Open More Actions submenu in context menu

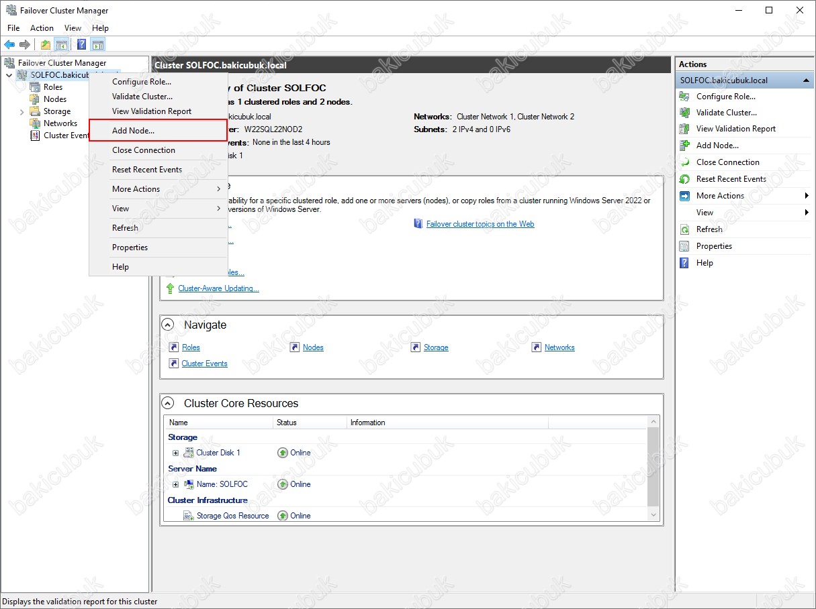158,189
